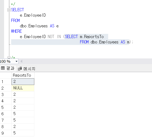
Task: Click the SELECT keyword at block start
Action: (17, 10)
